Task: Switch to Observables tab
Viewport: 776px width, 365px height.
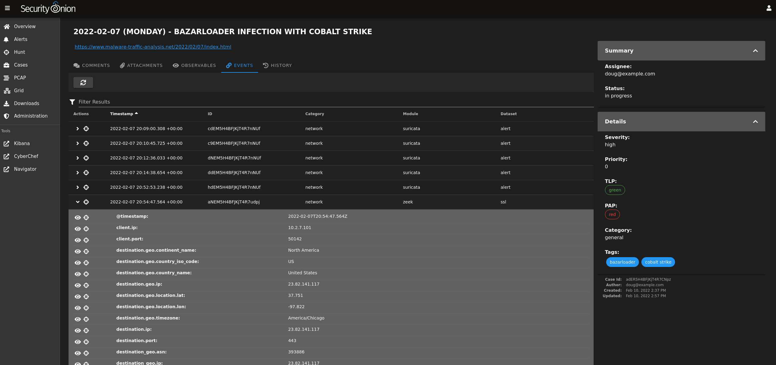Action: point(194,65)
